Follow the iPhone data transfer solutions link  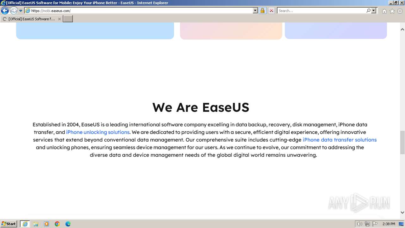[x=340, y=140]
